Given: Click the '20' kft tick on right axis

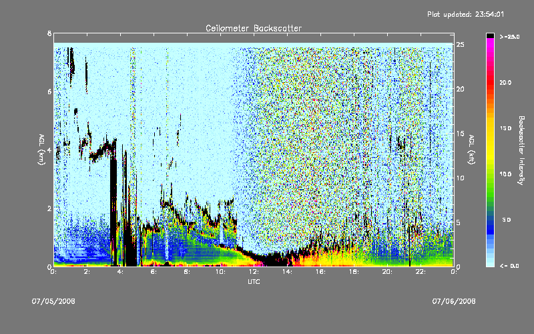Looking at the screenshot, I should pos(460,89).
